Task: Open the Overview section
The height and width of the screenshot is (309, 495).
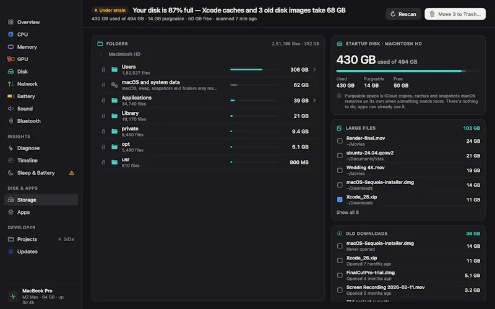Action: [x=41, y=22]
